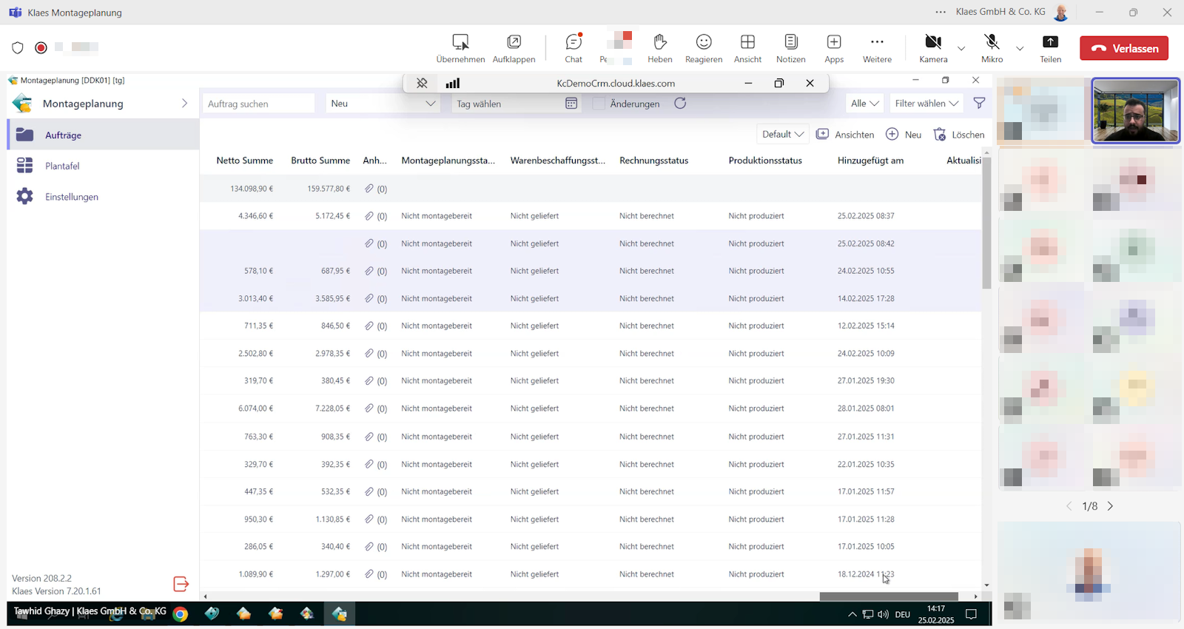The height and width of the screenshot is (629, 1184).
Task: Click the shield privacy icon
Action: click(18, 47)
